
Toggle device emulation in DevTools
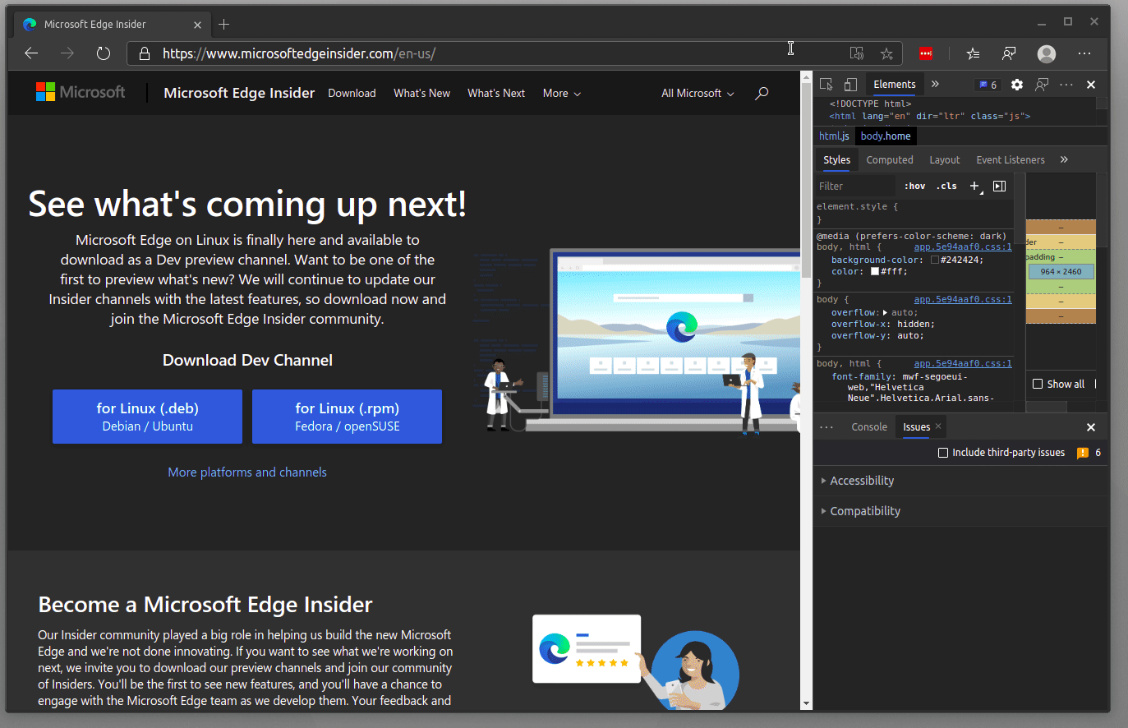[850, 85]
